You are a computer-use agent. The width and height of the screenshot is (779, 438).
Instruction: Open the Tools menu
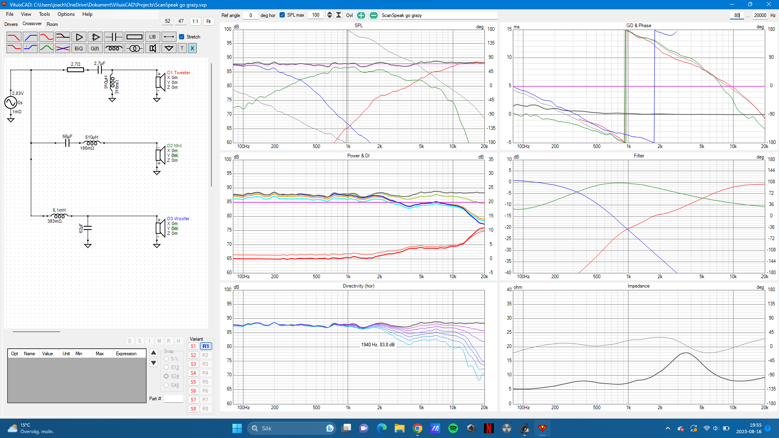point(44,14)
